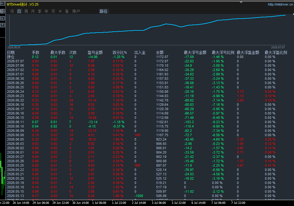
Task: Click the 最大浮盈金额 column header
Action: (x=248, y=52)
